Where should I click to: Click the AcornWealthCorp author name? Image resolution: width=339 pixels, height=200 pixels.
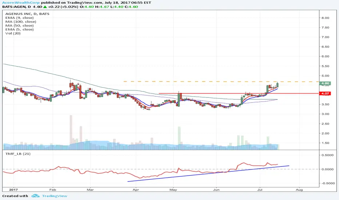point(21,3)
